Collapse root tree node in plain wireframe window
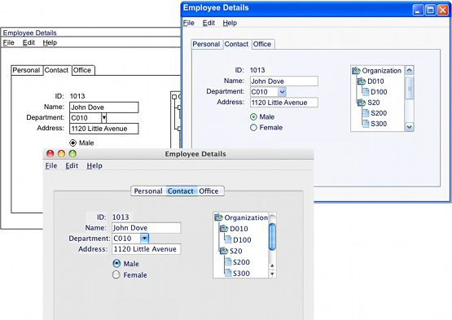This screenshot has height=320, width=452. click(174, 97)
